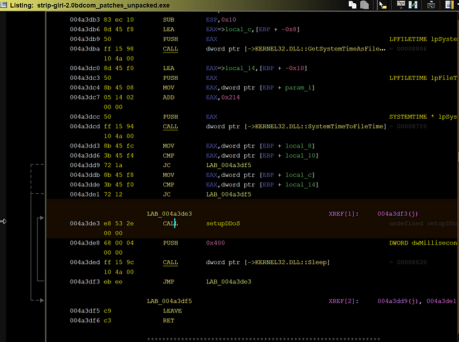Click the local_10 variable reference

[300, 155]
